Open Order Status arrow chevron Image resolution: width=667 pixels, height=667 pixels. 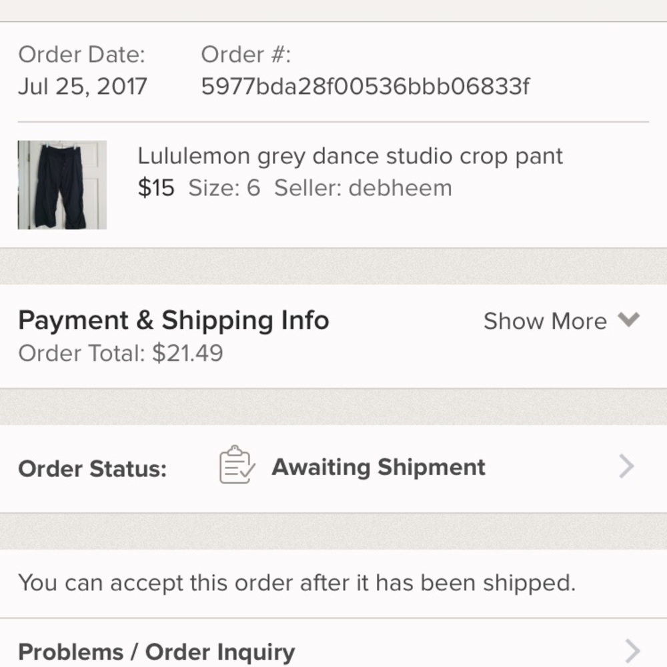[626, 467]
